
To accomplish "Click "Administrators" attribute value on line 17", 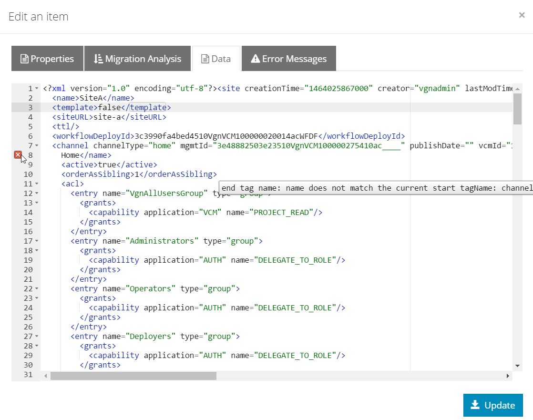I will coord(162,241).
